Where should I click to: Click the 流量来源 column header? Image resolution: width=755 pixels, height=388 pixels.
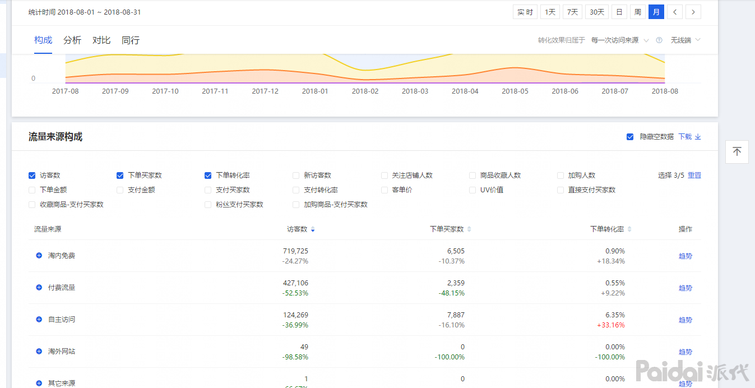click(x=48, y=229)
